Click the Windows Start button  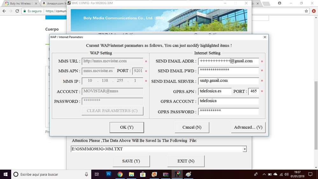pyautogui.click(x=6, y=174)
